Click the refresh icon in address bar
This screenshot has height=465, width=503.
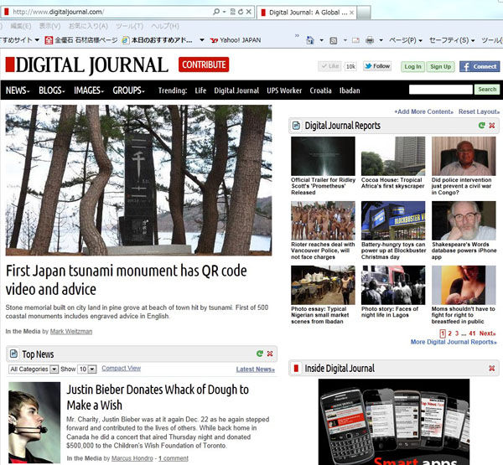coord(241,12)
